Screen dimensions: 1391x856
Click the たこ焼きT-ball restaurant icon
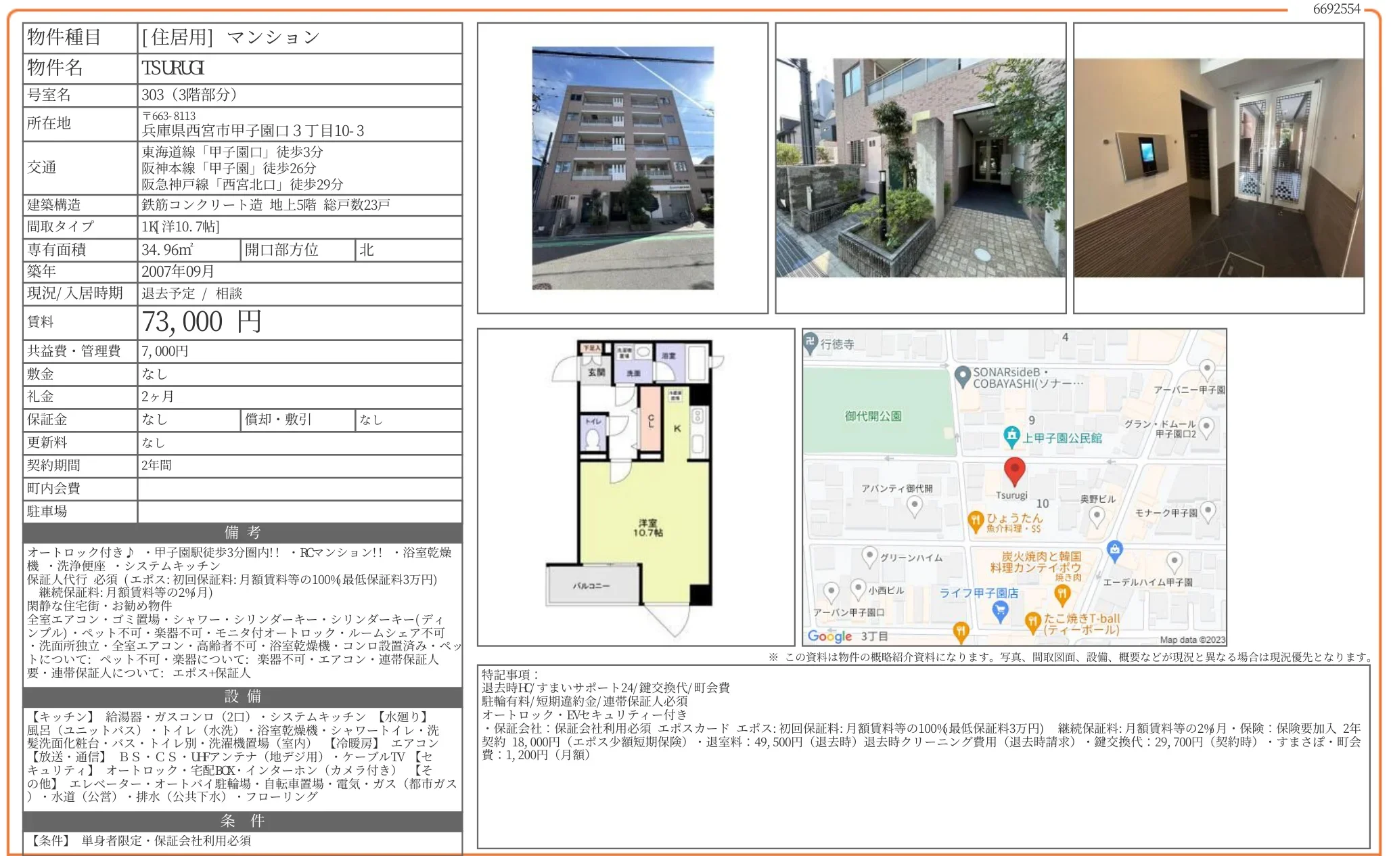tap(1032, 622)
